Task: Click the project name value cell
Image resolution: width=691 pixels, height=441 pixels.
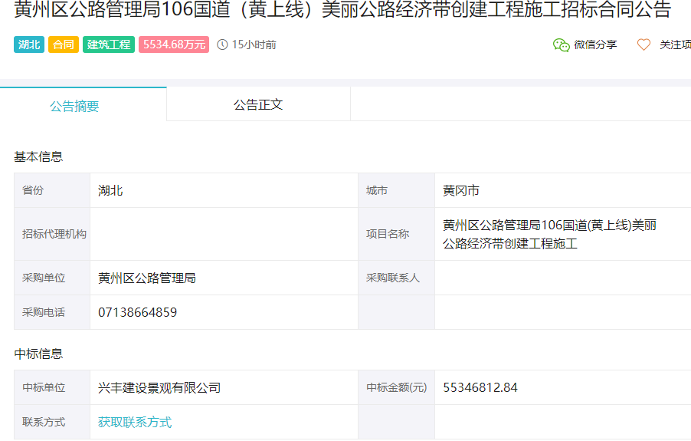Action: tap(563, 234)
